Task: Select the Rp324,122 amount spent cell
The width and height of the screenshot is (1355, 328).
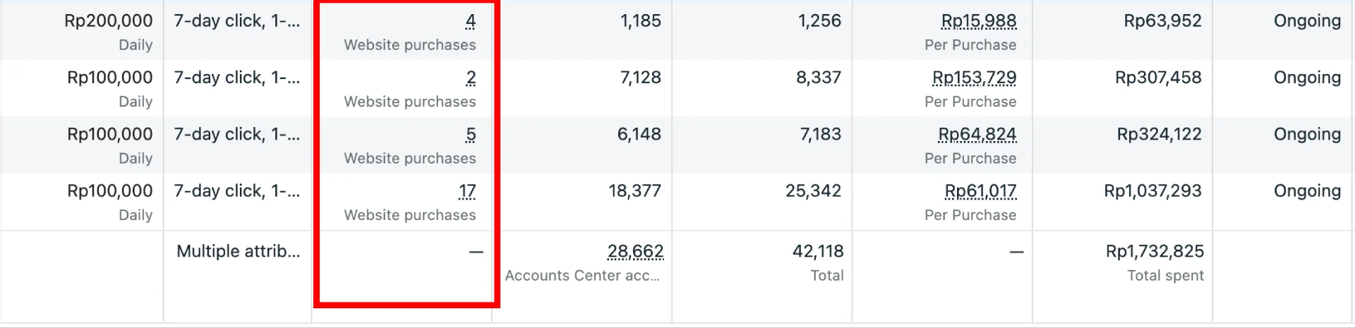Action: tap(1159, 134)
